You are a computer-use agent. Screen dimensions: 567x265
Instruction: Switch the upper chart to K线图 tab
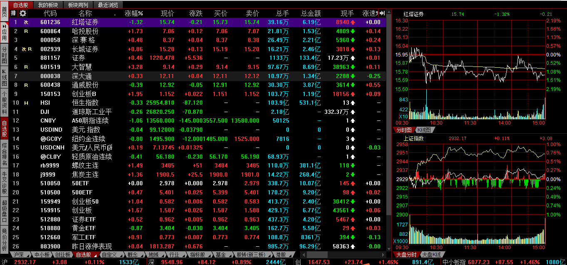point(425,130)
